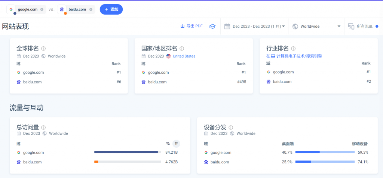Click the 添加 button to add site
This screenshot has width=383, height=178.
[111, 9]
